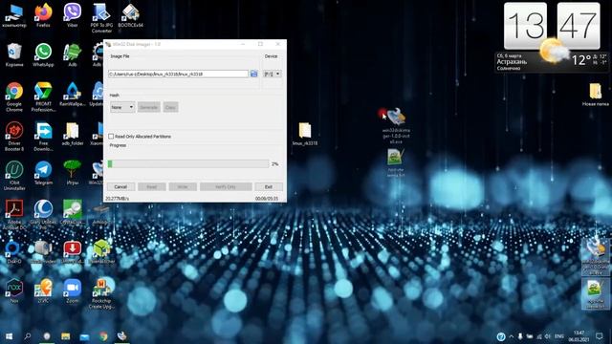This screenshot has height=344, width=612.
Task: Open the notification center icon in taskbar
Action: pos(600,336)
